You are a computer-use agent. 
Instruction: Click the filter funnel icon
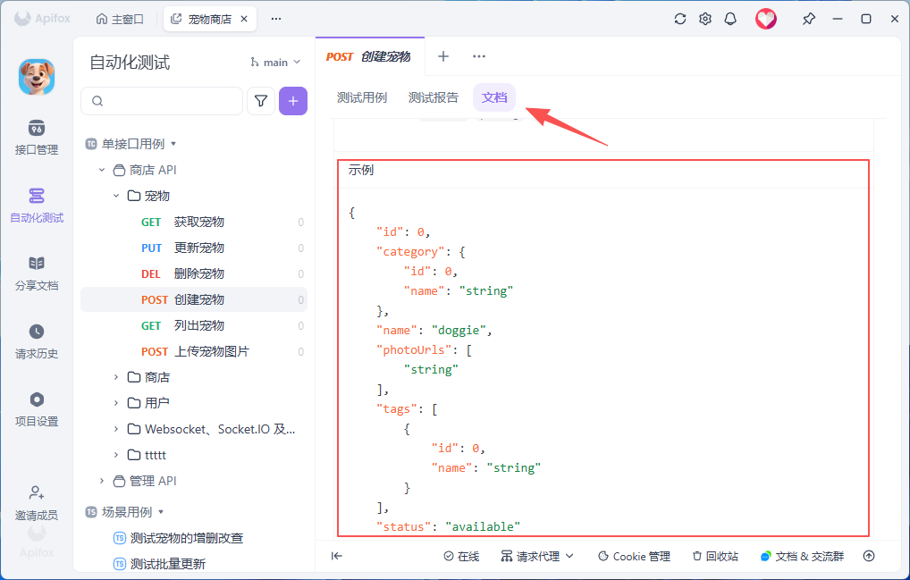coord(261,101)
